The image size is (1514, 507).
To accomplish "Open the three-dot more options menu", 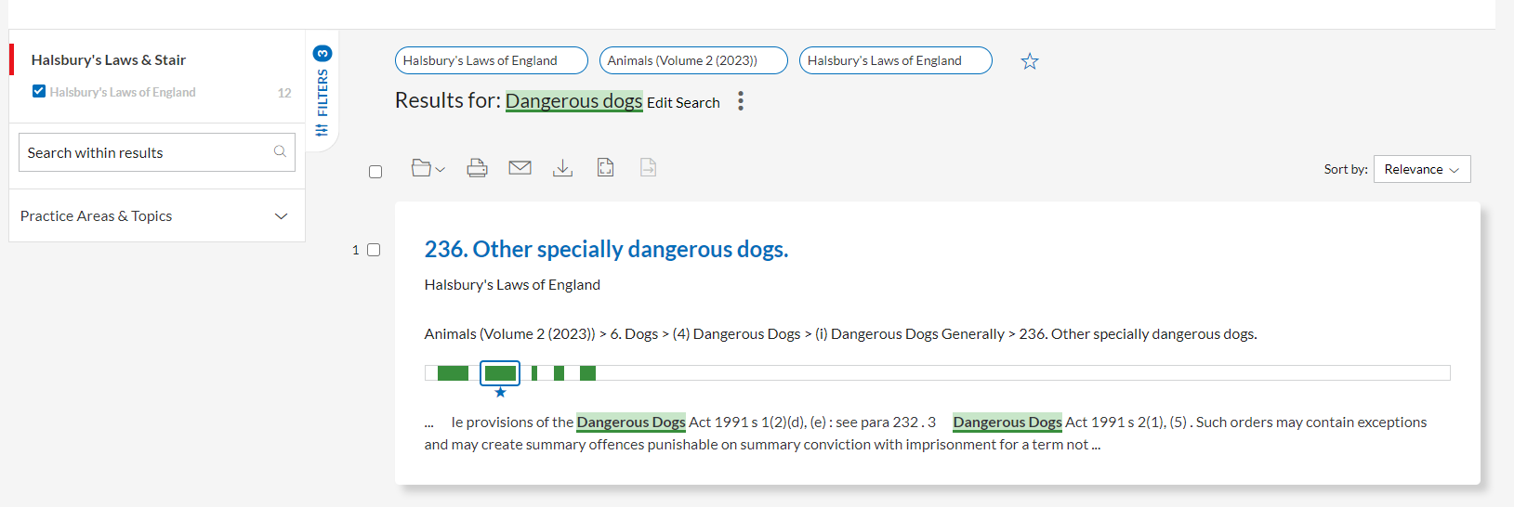I will coord(740,101).
